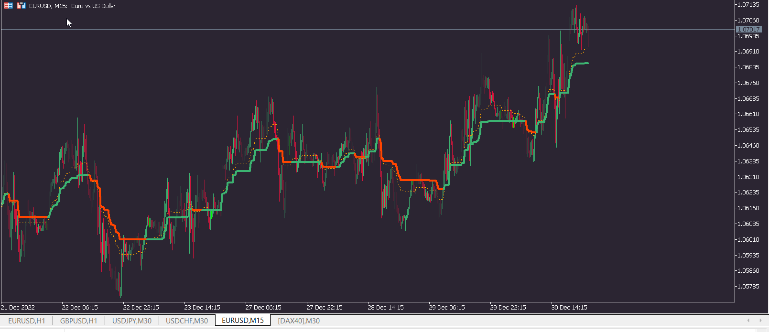
Task: Click the horizontal bid price line
Action: [368, 30]
